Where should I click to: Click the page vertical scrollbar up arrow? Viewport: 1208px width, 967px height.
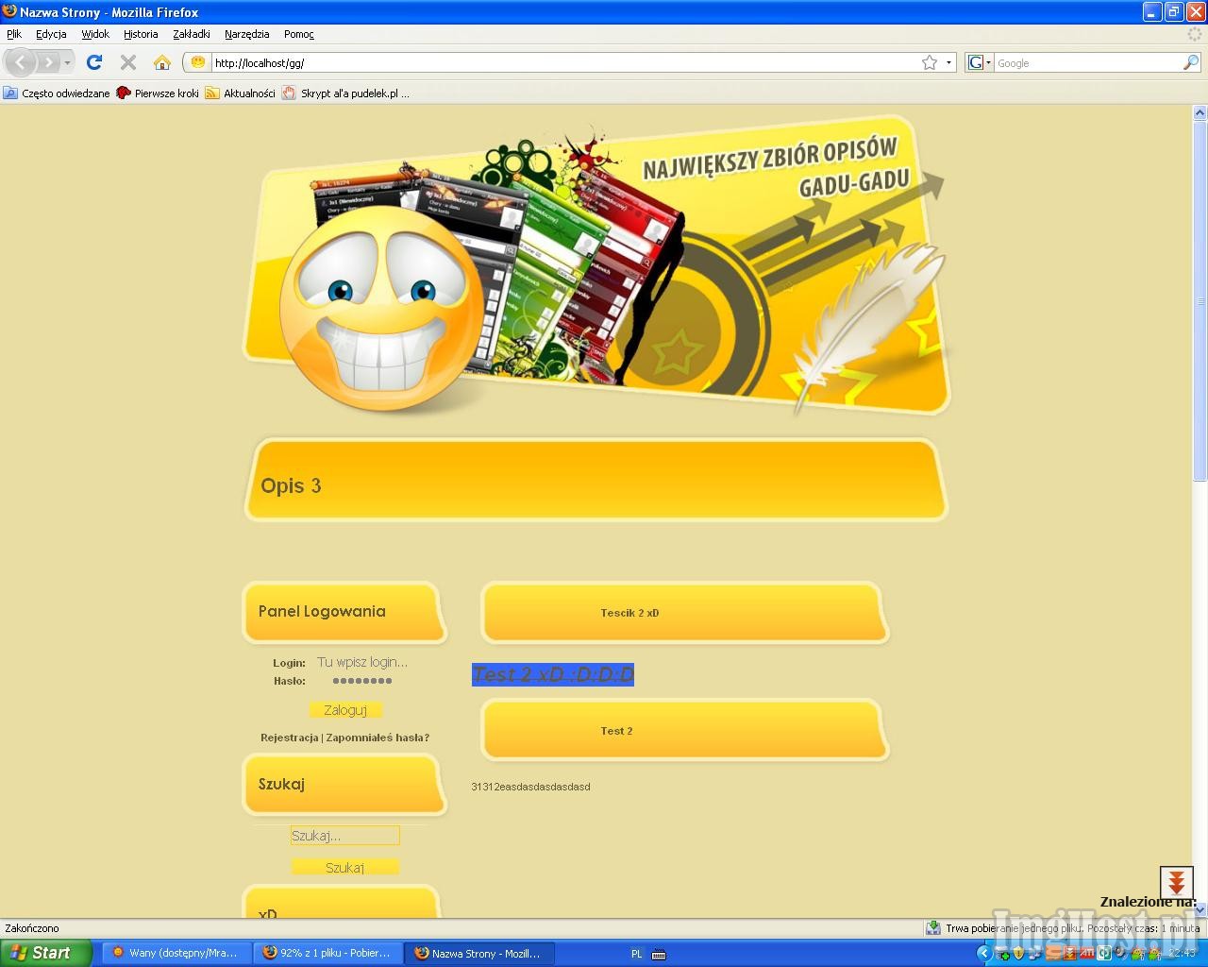tap(1200, 112)
